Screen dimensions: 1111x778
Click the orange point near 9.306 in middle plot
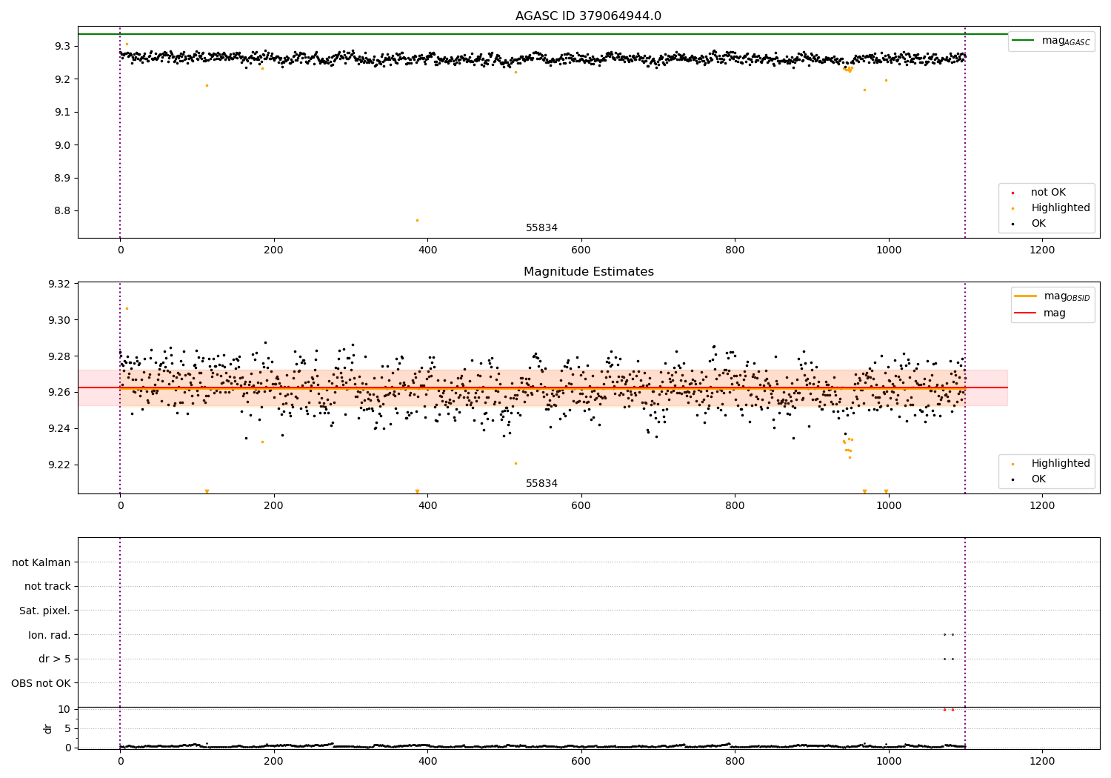[x=127, y=308]
